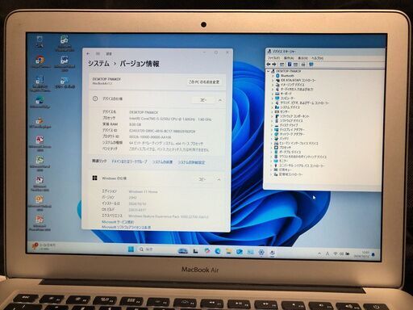
Task: Collapse the デバイスの仕様 section chevron
Action: click(220, 100)
